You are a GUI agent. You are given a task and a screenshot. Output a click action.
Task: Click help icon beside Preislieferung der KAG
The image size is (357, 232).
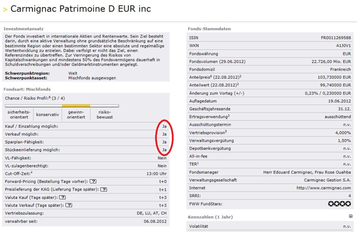point(103,190)
